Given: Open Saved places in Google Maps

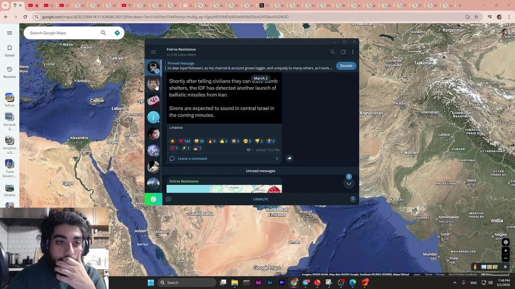Looking at the screenshot, I should pyautogui.click(x=10, y=51).
